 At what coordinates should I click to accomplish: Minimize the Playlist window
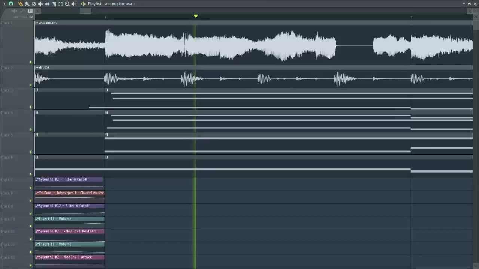464,4
